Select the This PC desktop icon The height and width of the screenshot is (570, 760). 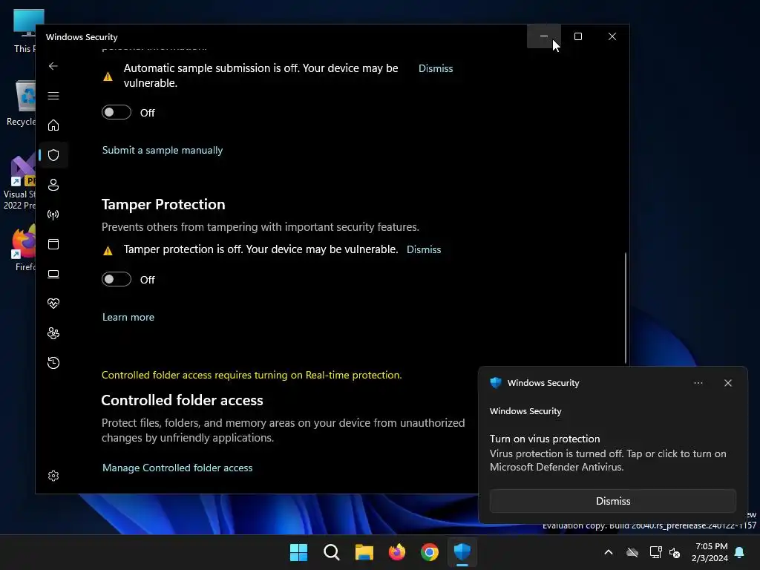click(24, 31)
